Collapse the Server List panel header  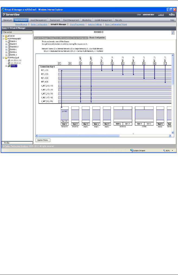pos(17,32)
